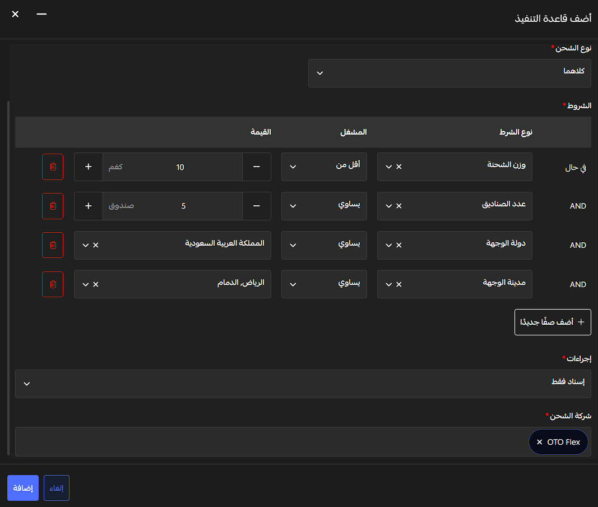
Task: Delete the وزن الشحنة condition row
Action: (53, 167)
